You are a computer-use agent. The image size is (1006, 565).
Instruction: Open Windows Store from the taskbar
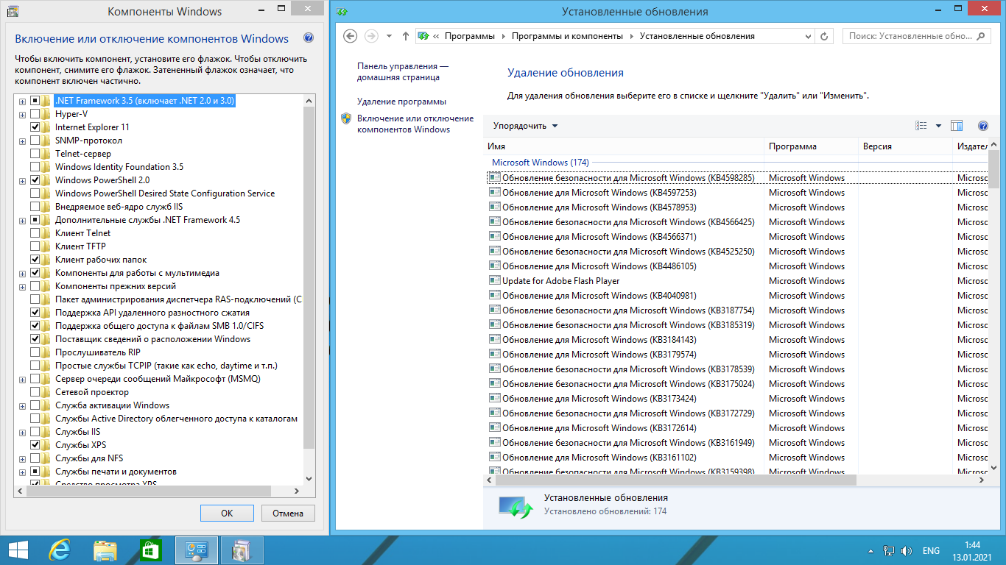(150, 550)
